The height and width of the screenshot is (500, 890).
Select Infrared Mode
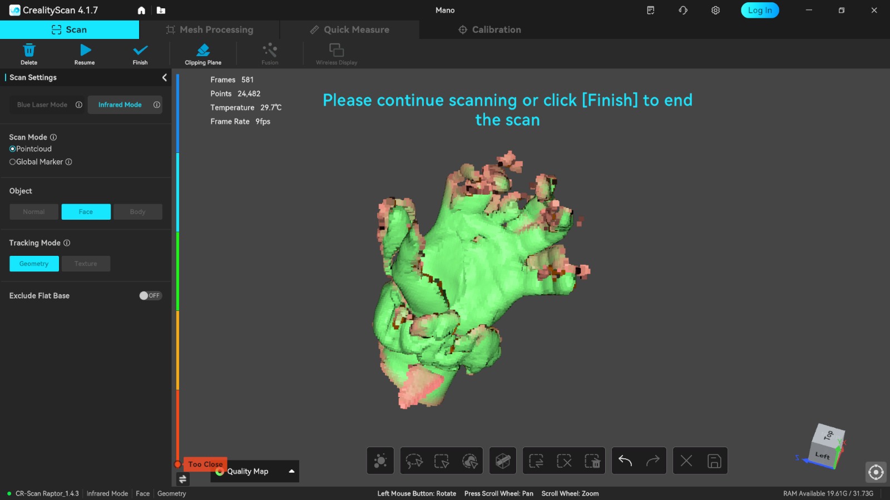coord(120,105)
